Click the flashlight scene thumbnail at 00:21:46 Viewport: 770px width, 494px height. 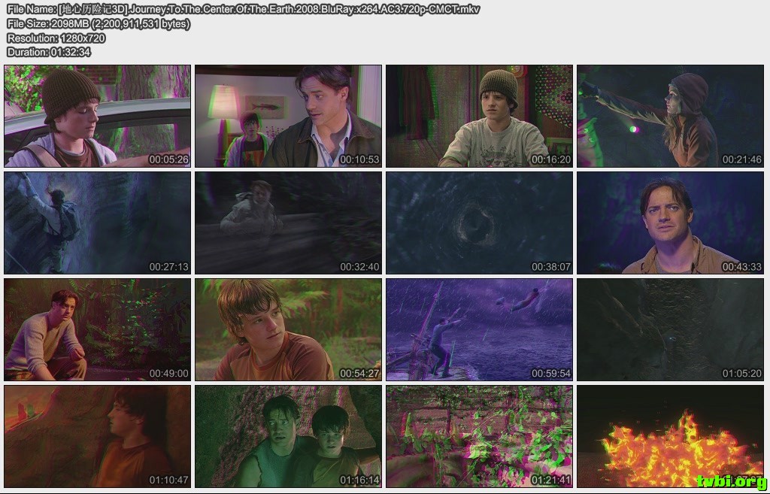tap(671, 116)
